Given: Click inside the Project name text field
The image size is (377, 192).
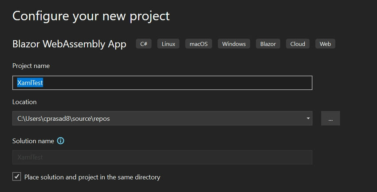Looking at the screenshot, I should 162,83.
